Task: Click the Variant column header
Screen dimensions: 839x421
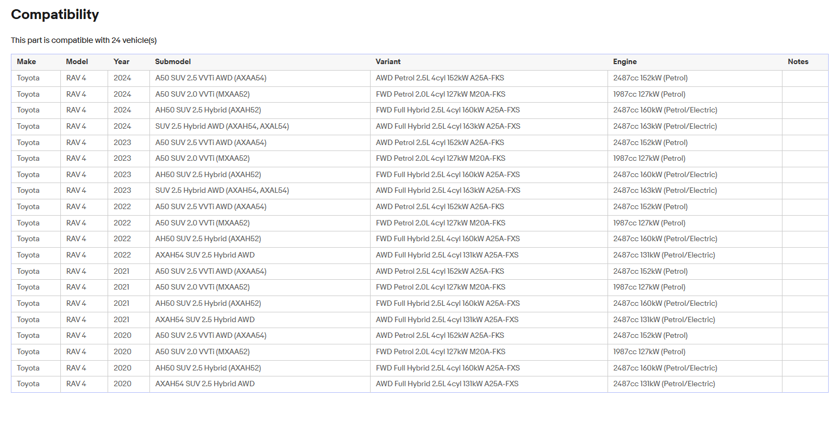Action: (489, 62)
